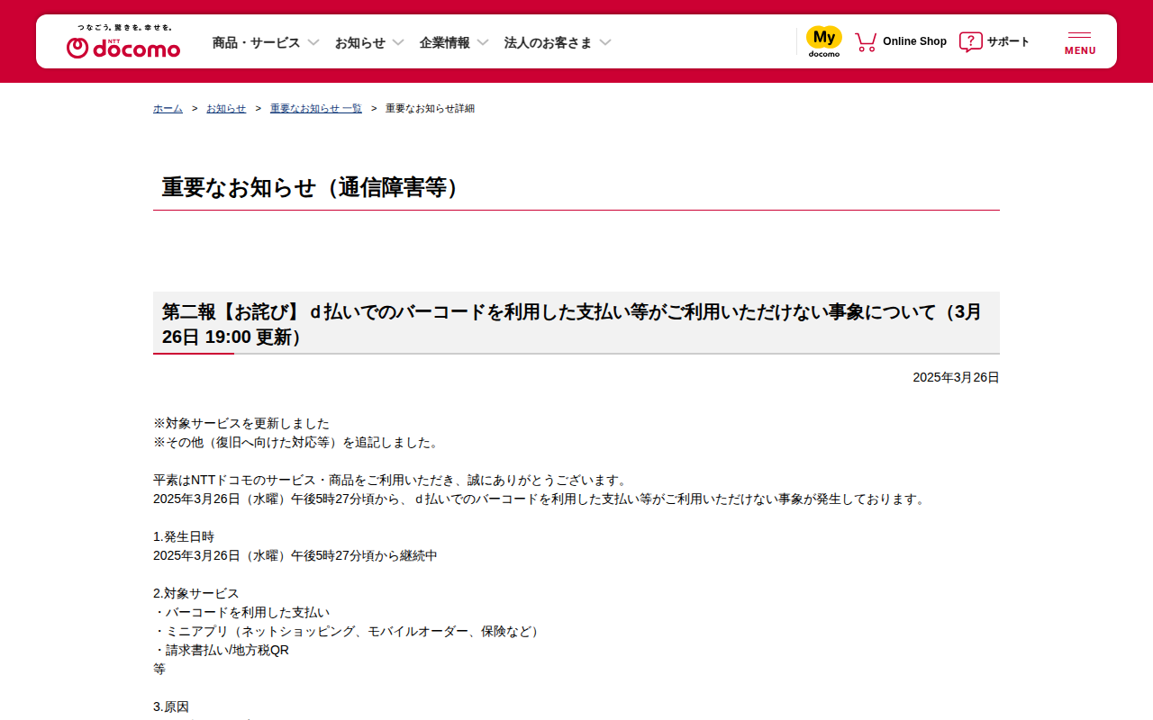Expand the お知らせ chevron in navigation
Screen dimensions: 1153x720
click(398, 42)
